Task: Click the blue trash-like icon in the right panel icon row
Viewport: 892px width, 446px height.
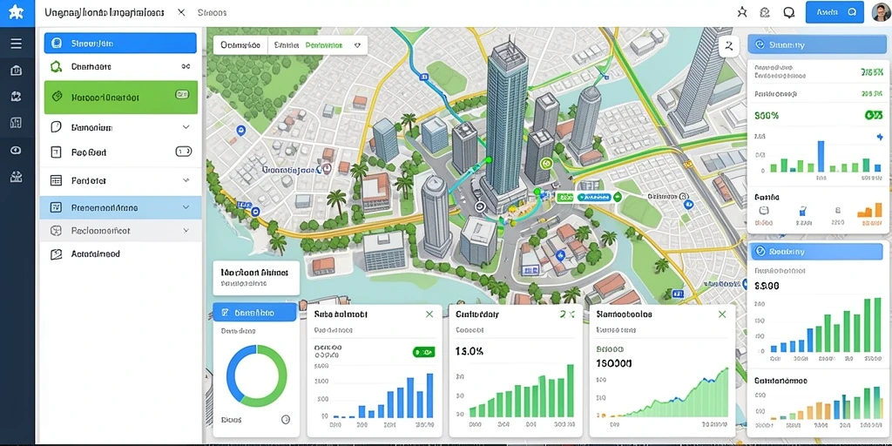Action: 802,211
